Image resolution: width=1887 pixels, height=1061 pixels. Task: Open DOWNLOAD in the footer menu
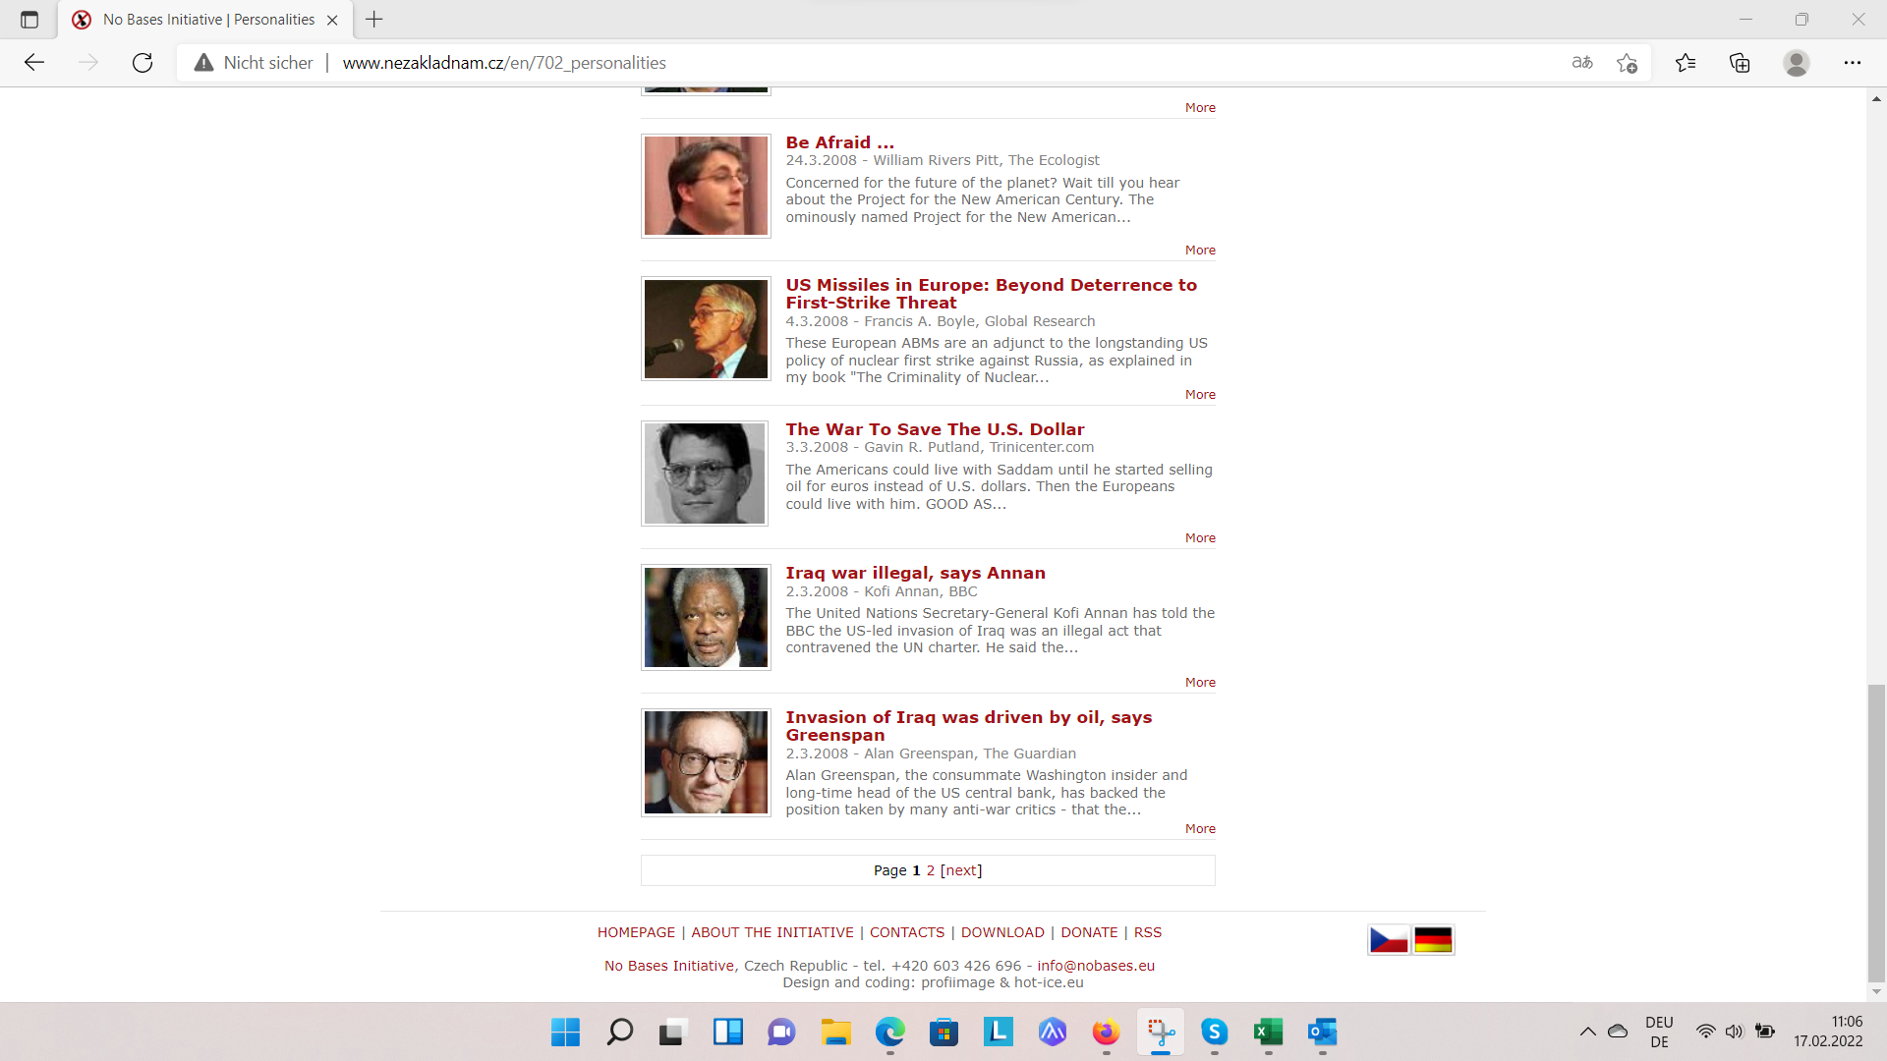coord(1002,932)
